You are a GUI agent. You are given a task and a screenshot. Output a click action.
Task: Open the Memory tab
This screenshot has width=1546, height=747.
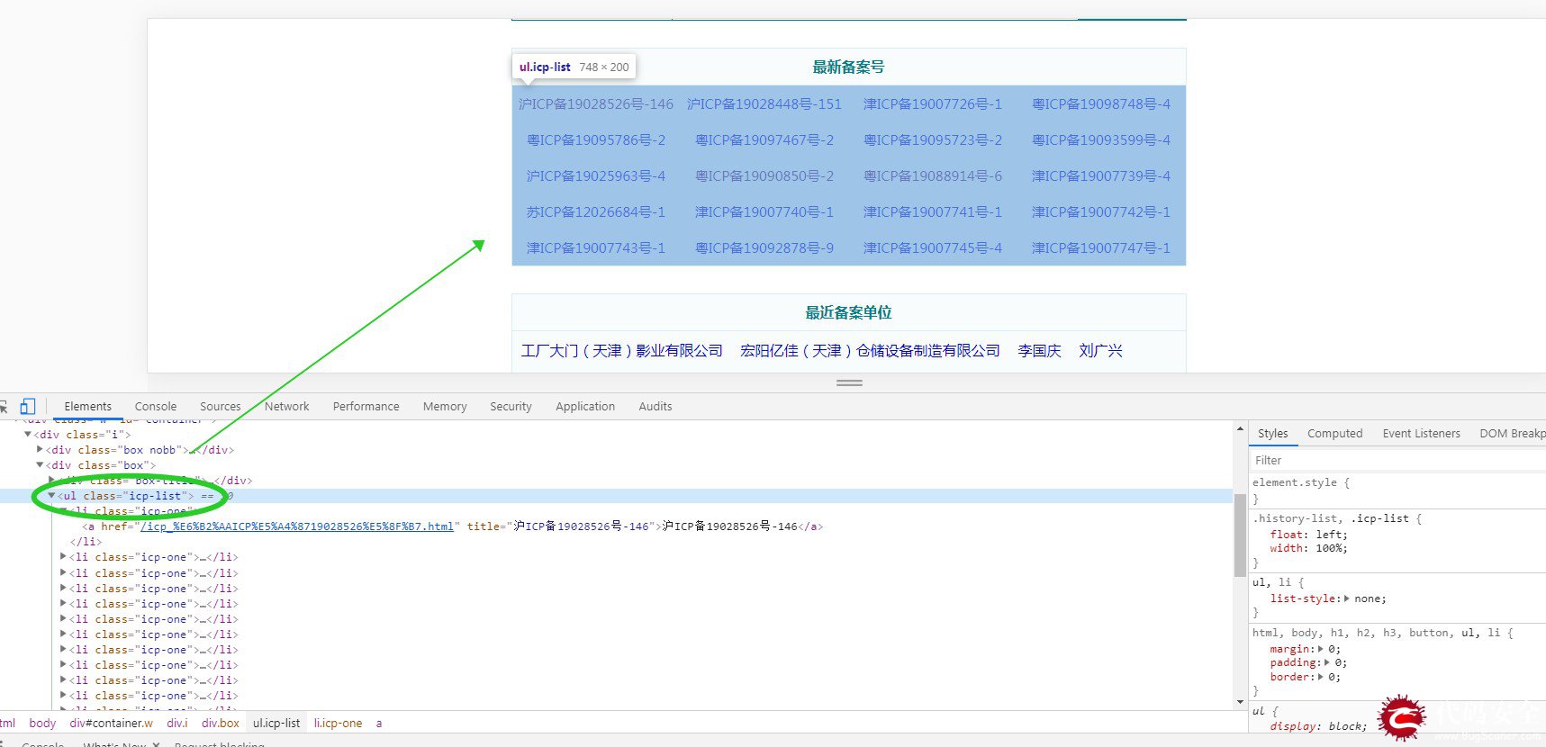pyautogui.click(x=445, y=407)
